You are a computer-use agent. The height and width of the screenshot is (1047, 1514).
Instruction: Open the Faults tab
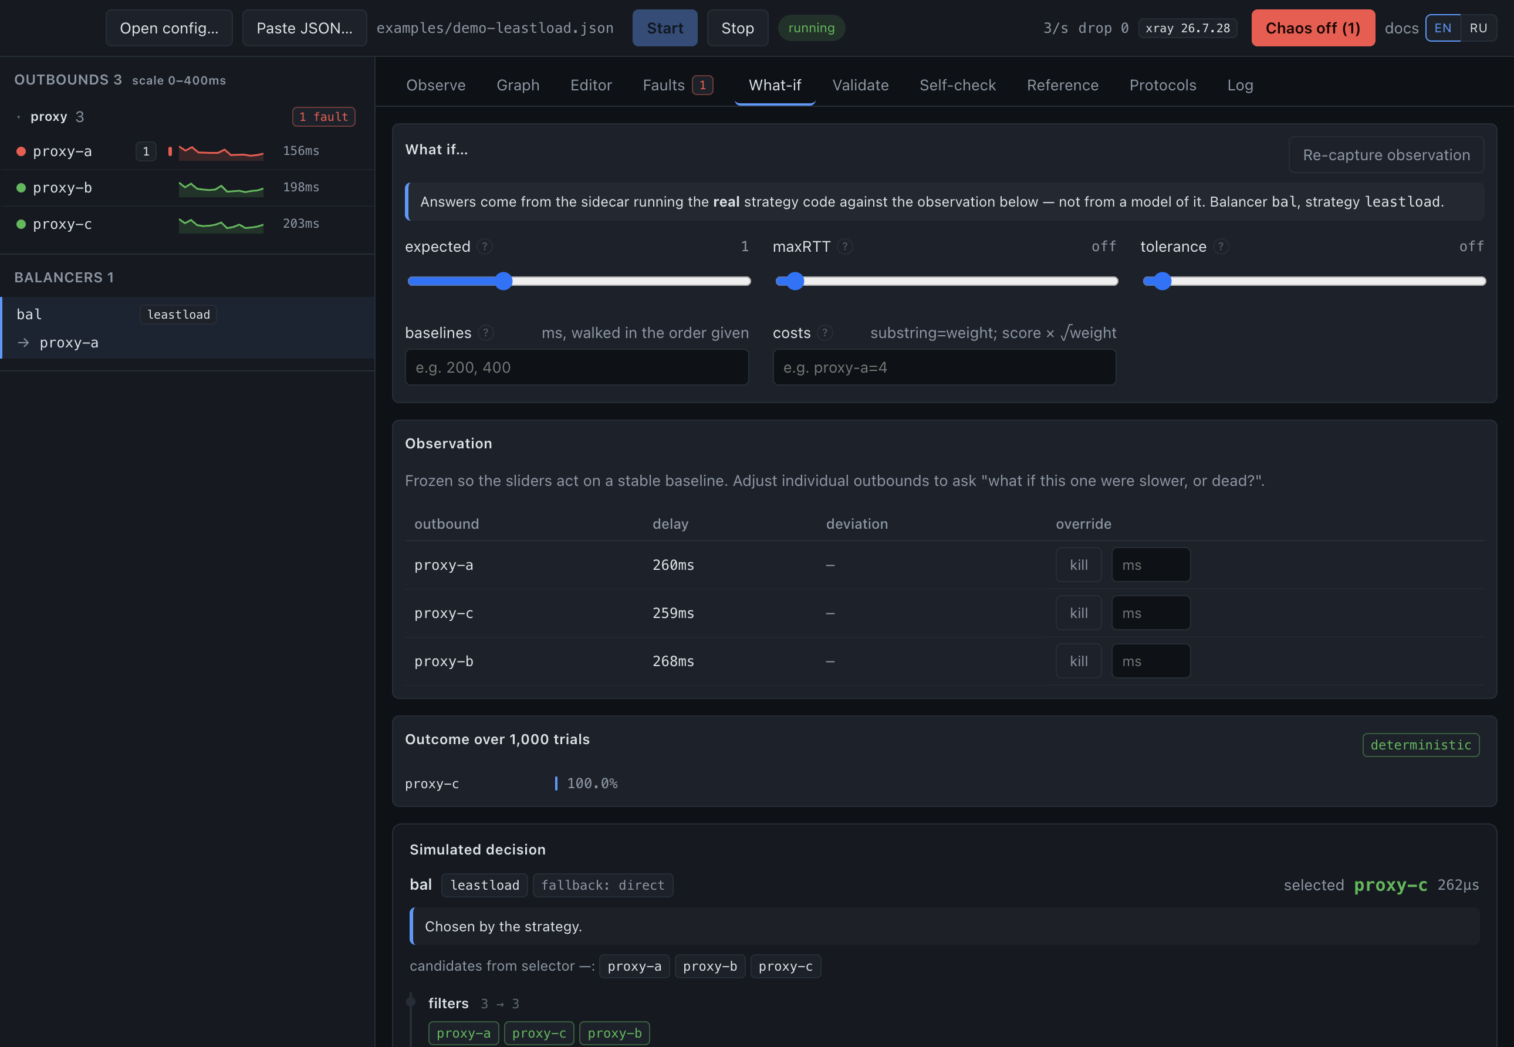point(678,85)
